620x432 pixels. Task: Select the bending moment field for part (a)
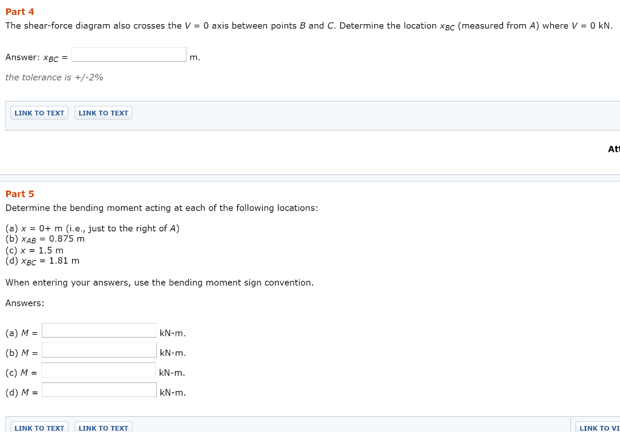pyautogui.click(x=99, y=330)
